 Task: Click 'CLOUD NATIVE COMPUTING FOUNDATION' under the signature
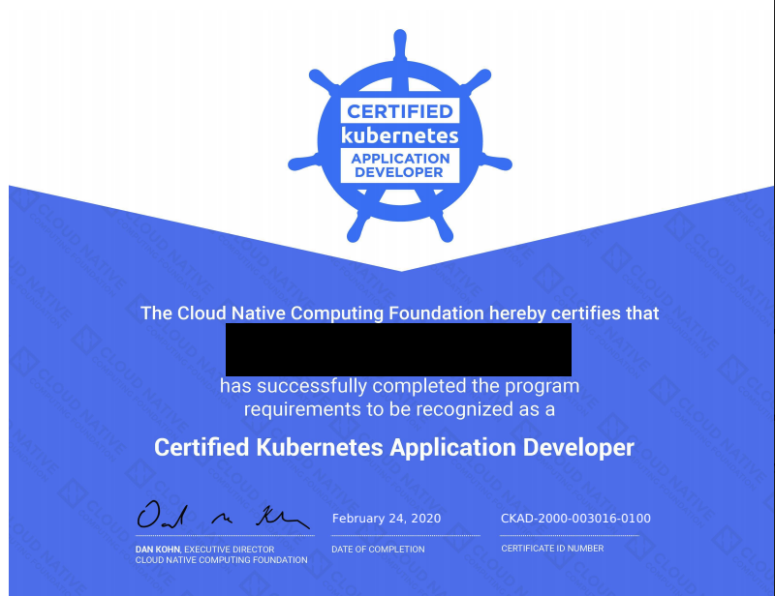[222, 560]
